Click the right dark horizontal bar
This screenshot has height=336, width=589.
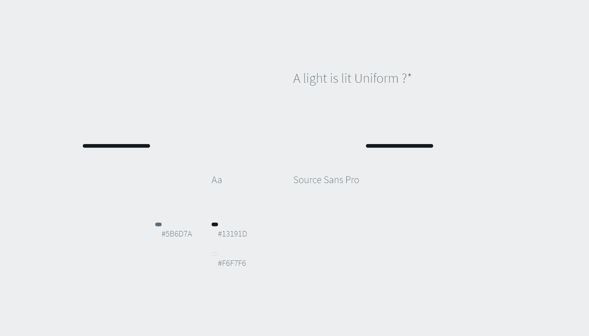pyautogui.click(x=399, y=146)
